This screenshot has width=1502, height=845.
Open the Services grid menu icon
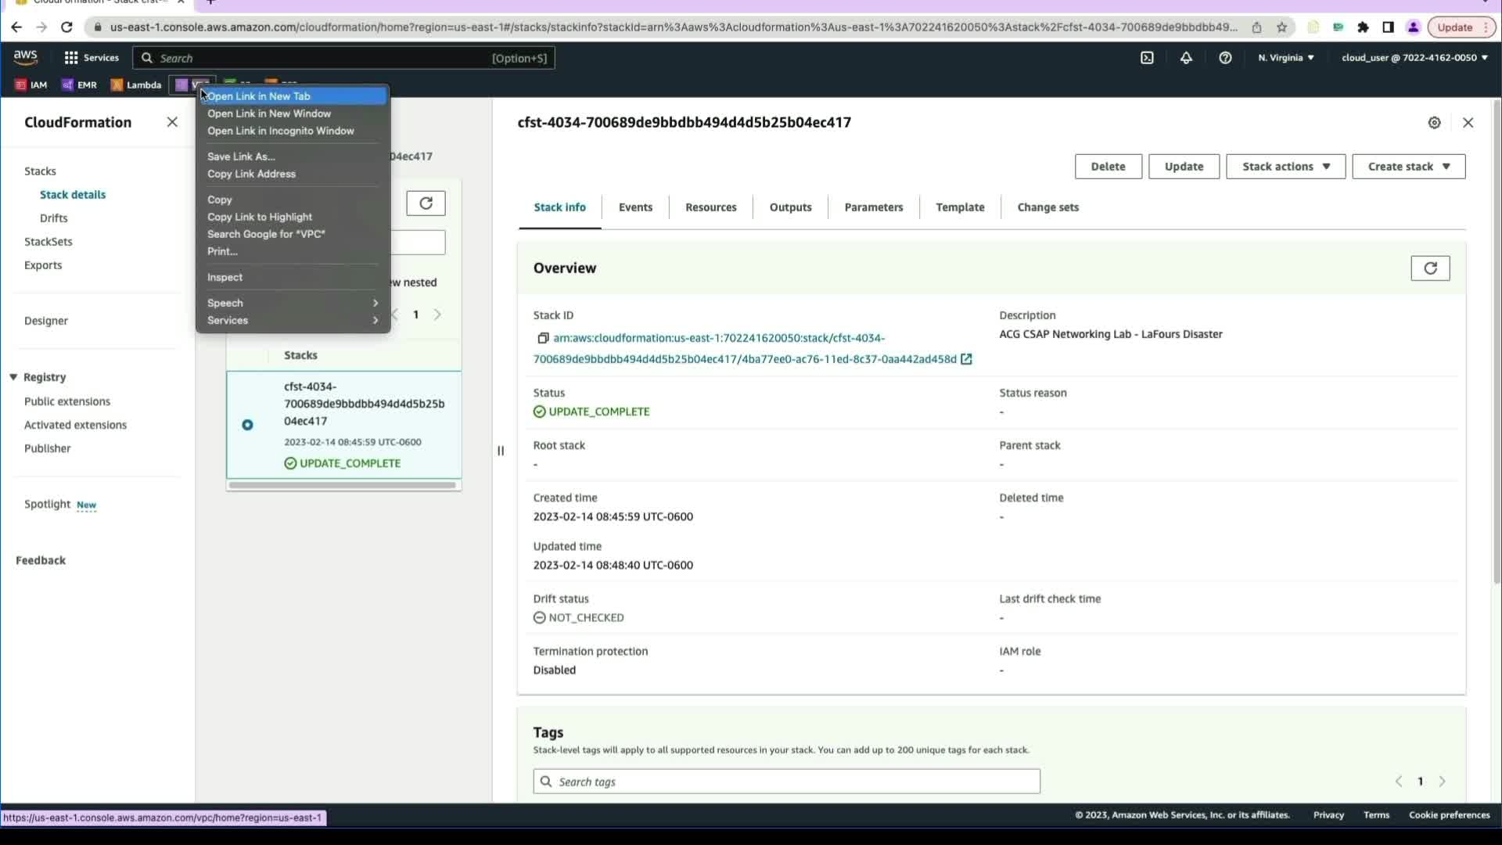tap(71, 58)
